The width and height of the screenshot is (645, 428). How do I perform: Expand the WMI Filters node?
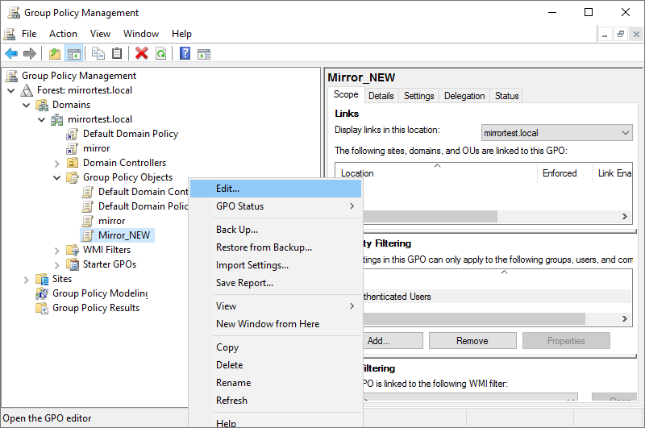[x=56, y=251]
